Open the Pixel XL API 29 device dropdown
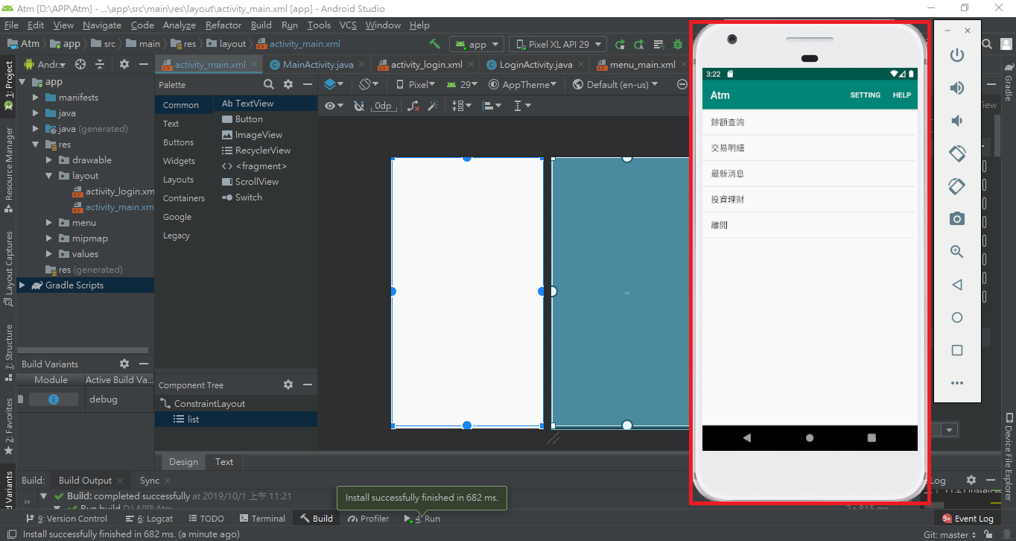This screenshot has width=1016, height=541. click(557, 43)
